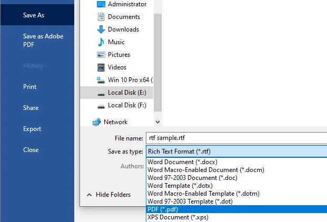Select Local Disk (F:)
327x222 pixels.
[x=127, y=105]
